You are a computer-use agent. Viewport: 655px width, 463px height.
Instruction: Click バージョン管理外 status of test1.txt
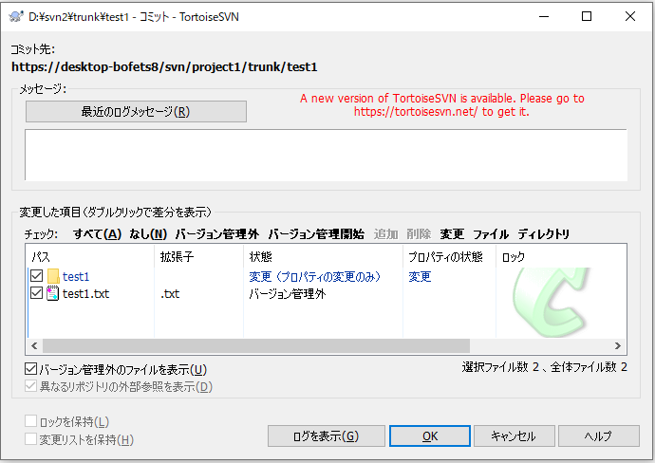click(288, 294)
